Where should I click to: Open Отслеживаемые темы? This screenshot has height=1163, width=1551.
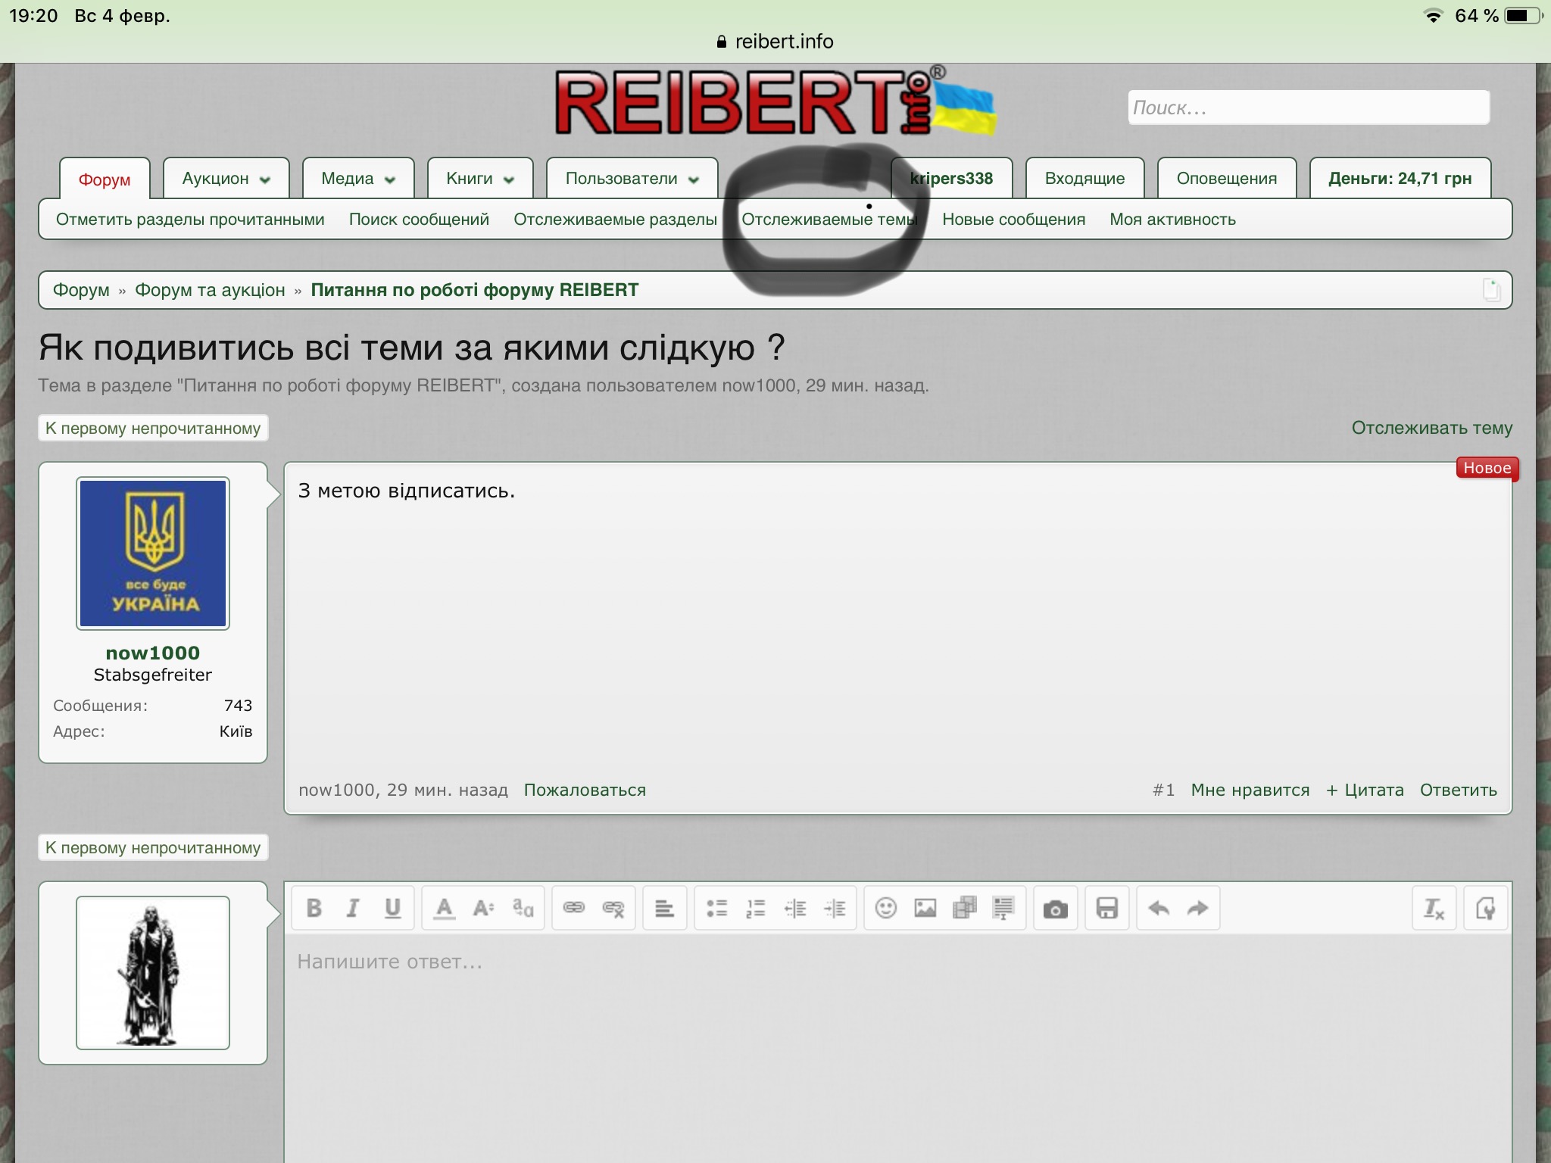pyautogui.click(x=829, y=220)
